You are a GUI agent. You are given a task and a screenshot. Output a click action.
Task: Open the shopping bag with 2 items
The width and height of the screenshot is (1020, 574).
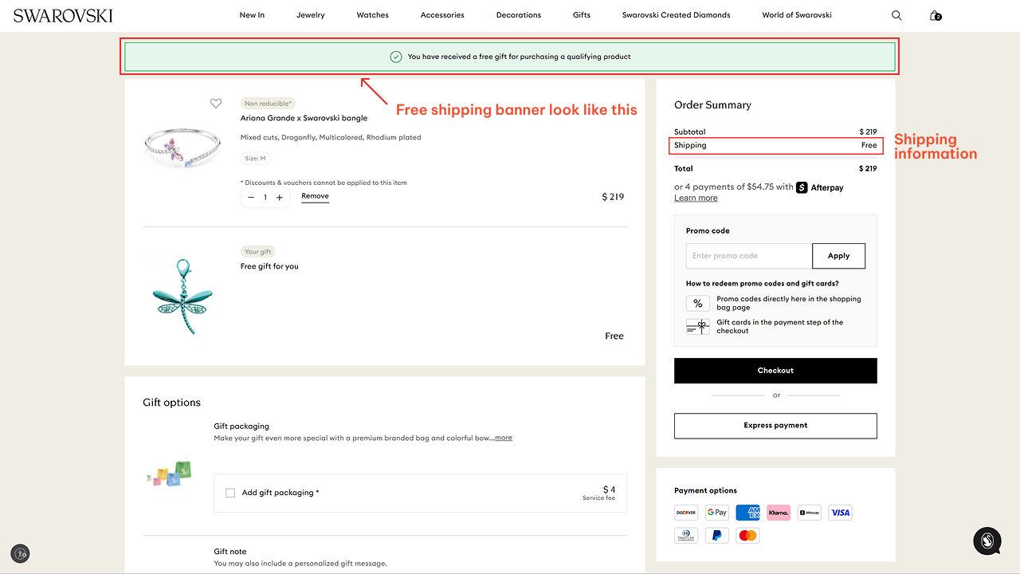[x=934, y=15]
